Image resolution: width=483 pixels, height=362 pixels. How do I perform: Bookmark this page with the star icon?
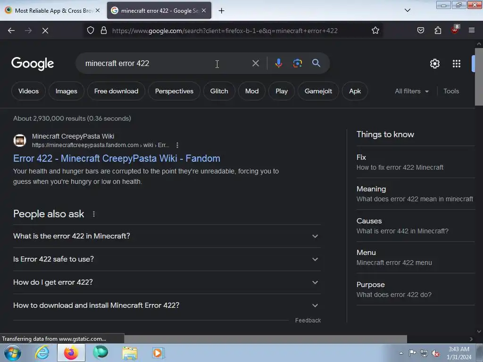375,31
